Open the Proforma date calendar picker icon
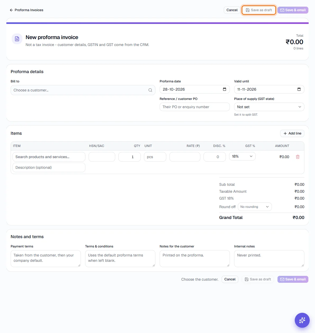Screen dimensions: 315x333 225,89
